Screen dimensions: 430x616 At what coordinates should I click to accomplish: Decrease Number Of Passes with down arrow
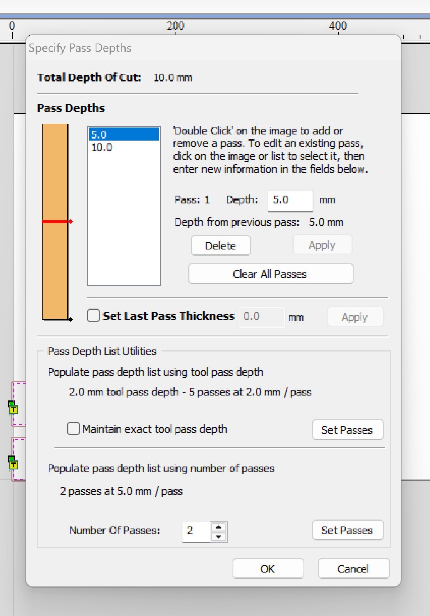(218, 537)
